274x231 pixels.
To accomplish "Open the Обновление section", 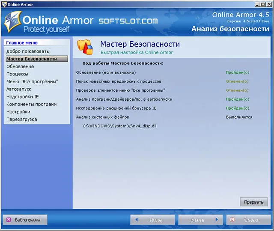I will point(20,66).
